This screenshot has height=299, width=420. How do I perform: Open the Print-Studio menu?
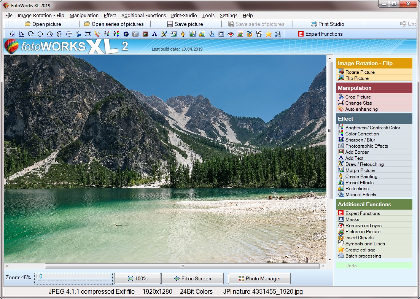click(x=184, y=16)
